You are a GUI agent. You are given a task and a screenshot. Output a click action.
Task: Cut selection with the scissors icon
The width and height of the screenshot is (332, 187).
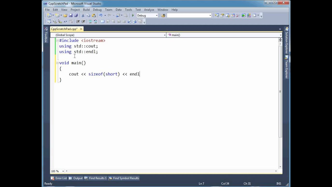tap(83, 16)
